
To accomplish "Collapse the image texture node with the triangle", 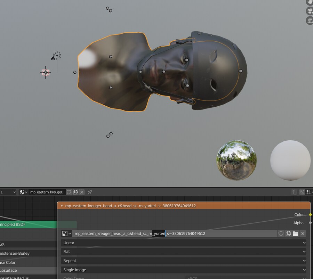I will coord(62,206).
